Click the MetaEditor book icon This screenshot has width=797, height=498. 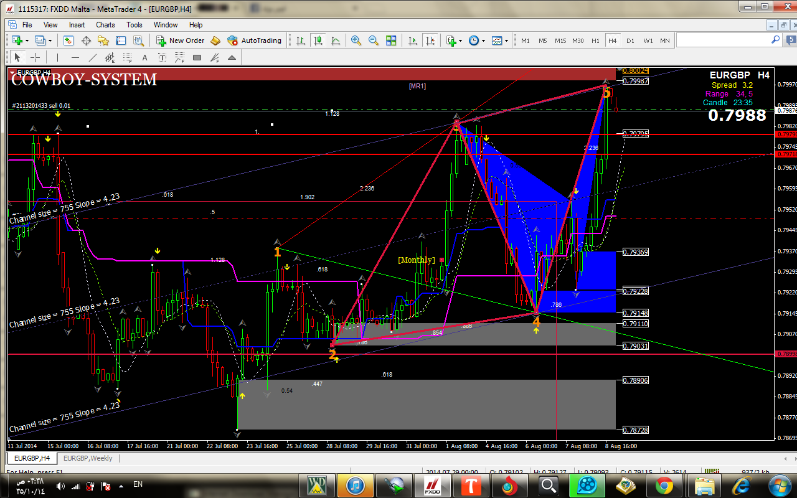(215, 40)
